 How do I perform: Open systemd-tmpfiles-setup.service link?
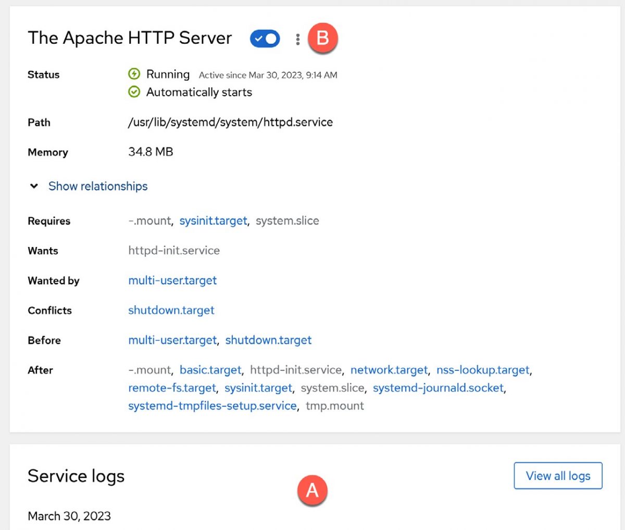[x=212, y=406]
